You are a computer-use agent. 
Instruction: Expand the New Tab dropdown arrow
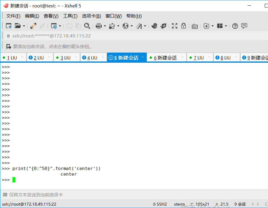coord(213,26)
